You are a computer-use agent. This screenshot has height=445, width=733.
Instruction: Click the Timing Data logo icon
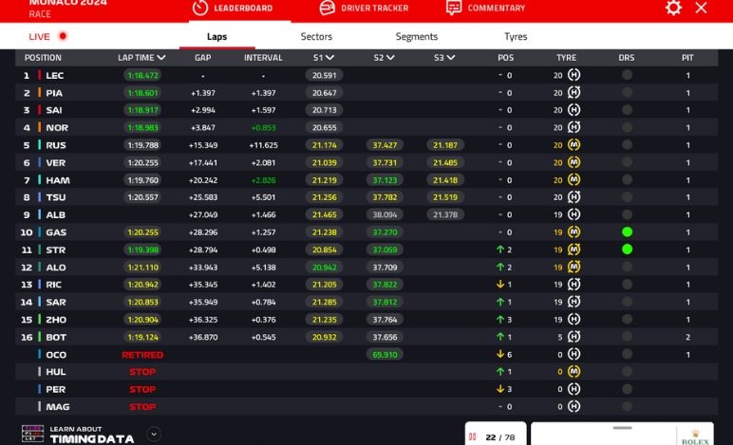coord(32,435)
